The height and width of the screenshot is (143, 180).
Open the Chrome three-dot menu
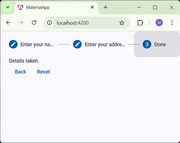[172, 23]
